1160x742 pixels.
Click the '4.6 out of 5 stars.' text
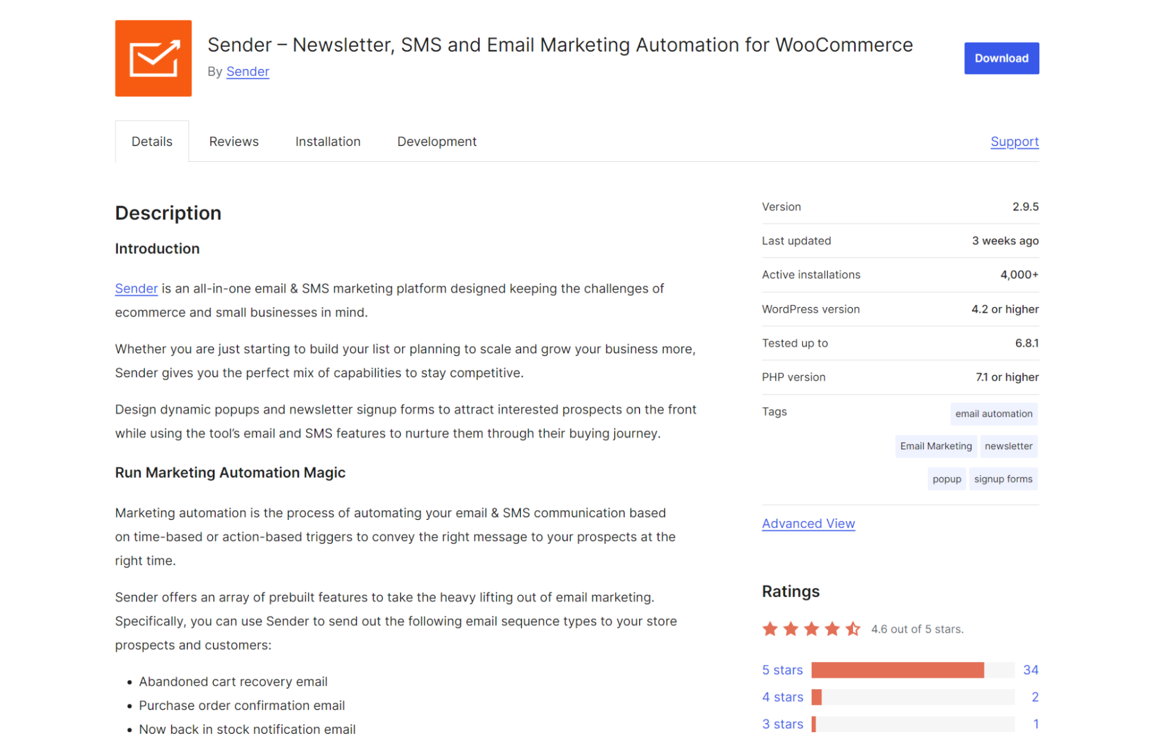click(917, 630)
